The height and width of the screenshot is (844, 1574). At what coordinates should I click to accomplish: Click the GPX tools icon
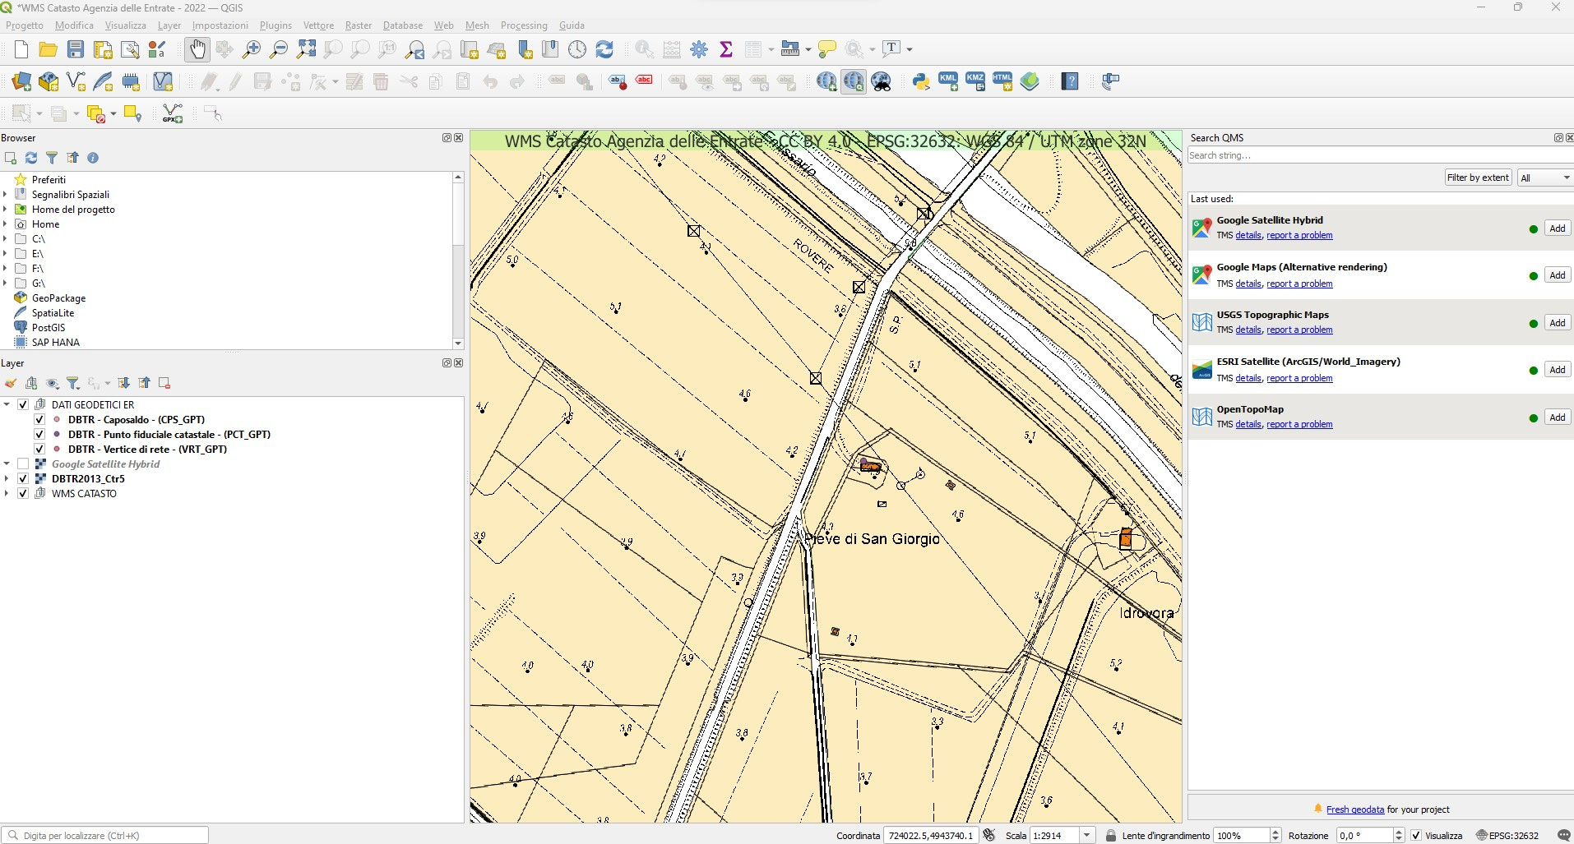(x=173, y=113)
